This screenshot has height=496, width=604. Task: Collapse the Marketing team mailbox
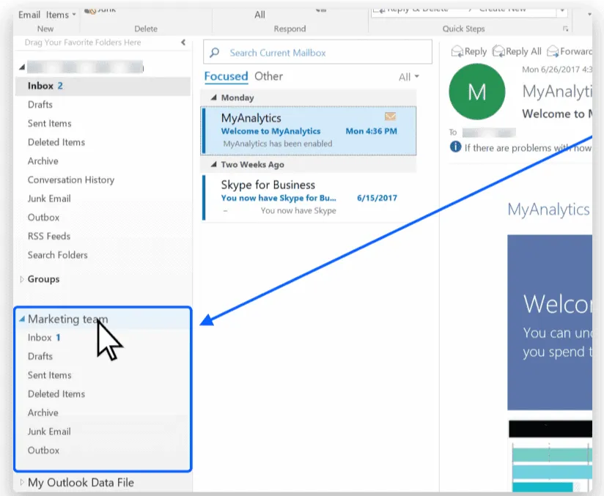point(22,319)
